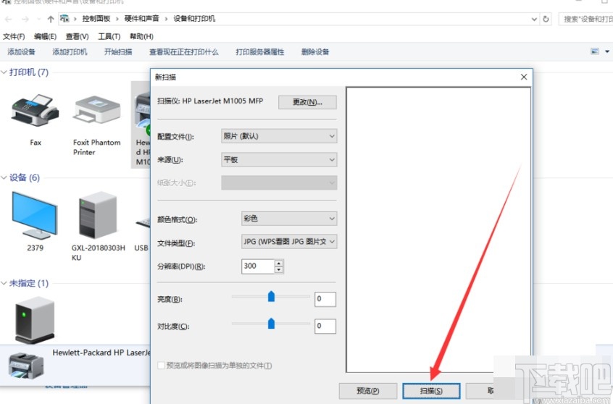Click 设备和打印机 in the address breadcrumb
Viewport: 613px width, 404px height.
tap(194, 19)
